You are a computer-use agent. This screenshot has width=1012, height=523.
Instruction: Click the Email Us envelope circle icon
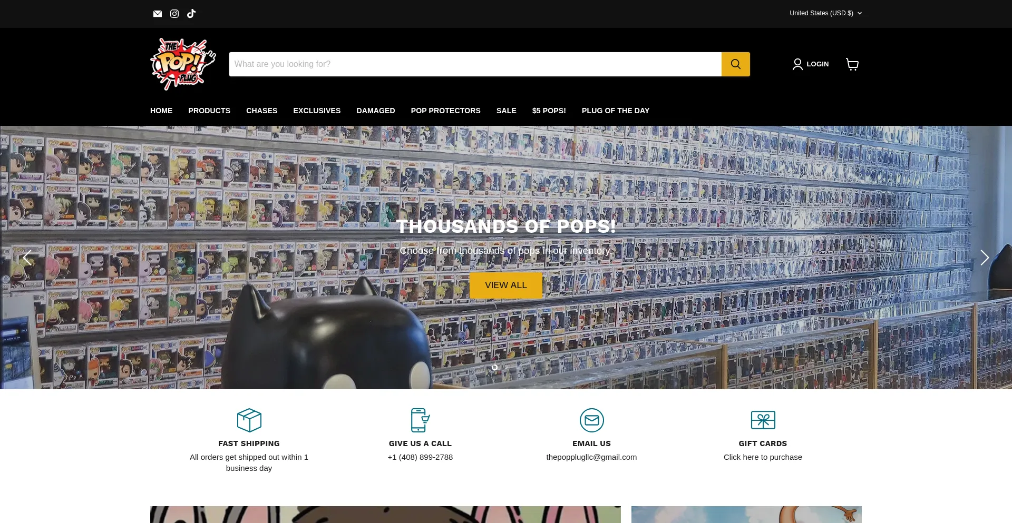591,420
